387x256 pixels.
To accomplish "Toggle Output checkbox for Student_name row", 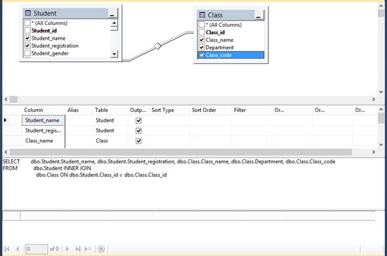I will click(x=139, y=121).
